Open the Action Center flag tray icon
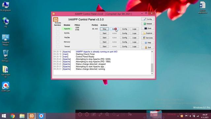The image size is (211, 119). pyautogui.click(x=186, y=116)
